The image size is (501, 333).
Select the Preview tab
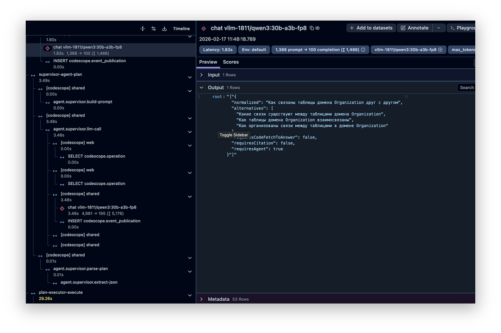coord(208,62)
